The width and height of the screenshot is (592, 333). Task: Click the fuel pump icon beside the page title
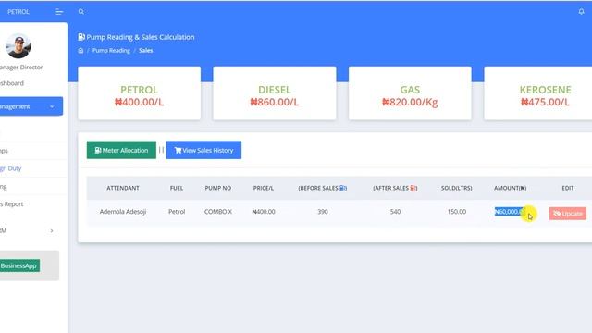tap(81, 37)
